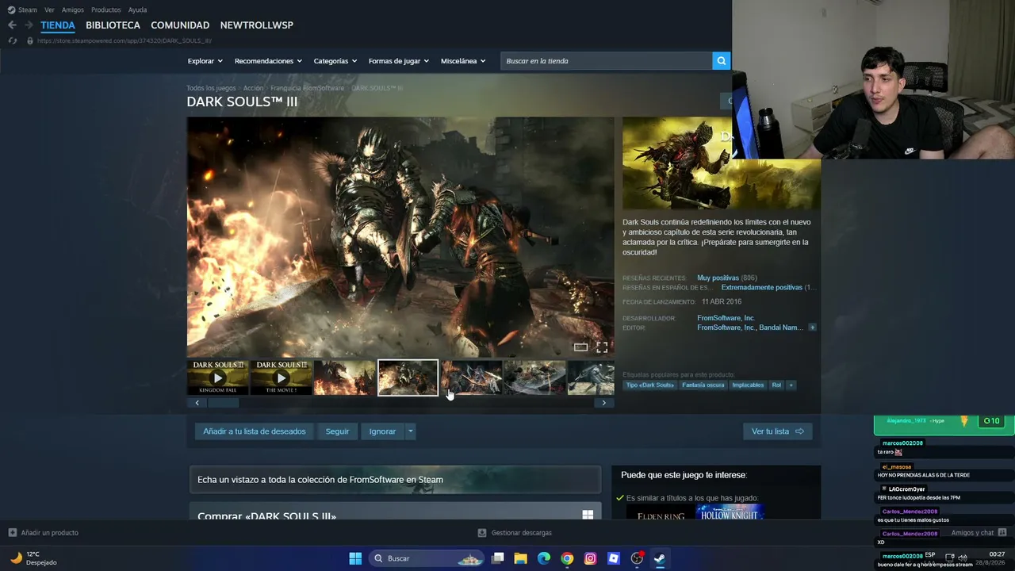Click the Seguir button
The image size is (1015, 571).
pyautogui.click(x=337, y=431)
